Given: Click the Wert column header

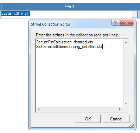Looking at the screenshot, I should pyautogui.click(x=70, y=6).
